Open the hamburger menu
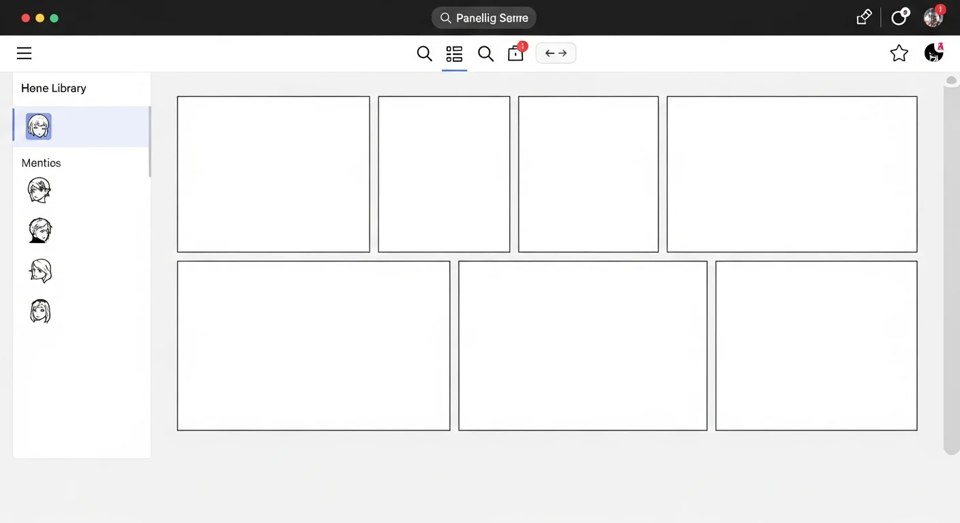 point(25,53)
